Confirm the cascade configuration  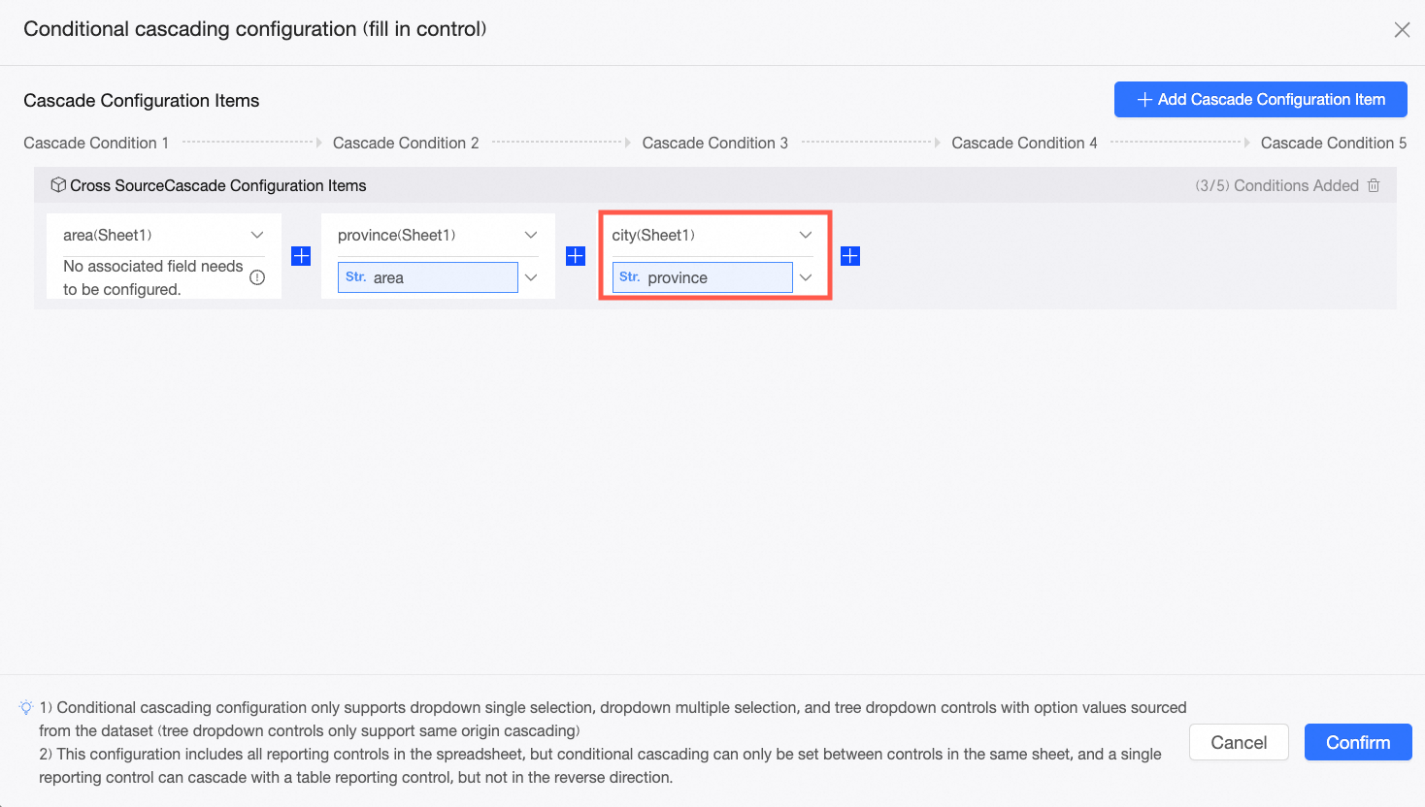coord(1358,742)
